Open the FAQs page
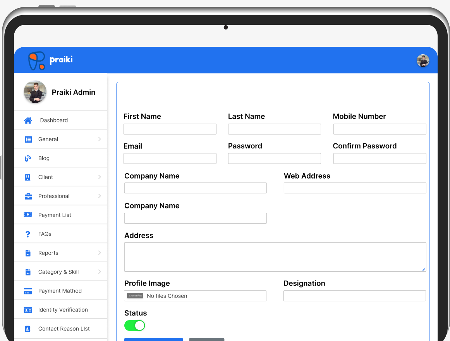The height and width of the screenshot is (341, 450). [x=60, y=234]
